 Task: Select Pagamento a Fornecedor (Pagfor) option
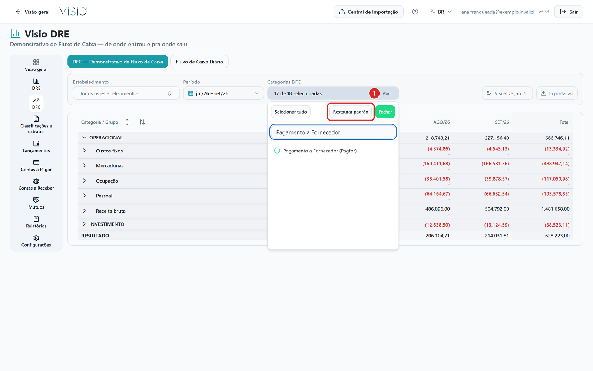pos(316,151)
